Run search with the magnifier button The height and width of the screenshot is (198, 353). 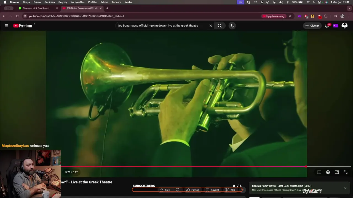(x=220, y=26)
